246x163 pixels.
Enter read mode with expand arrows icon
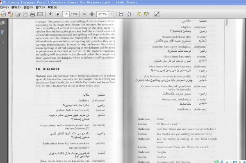(157, 14)
